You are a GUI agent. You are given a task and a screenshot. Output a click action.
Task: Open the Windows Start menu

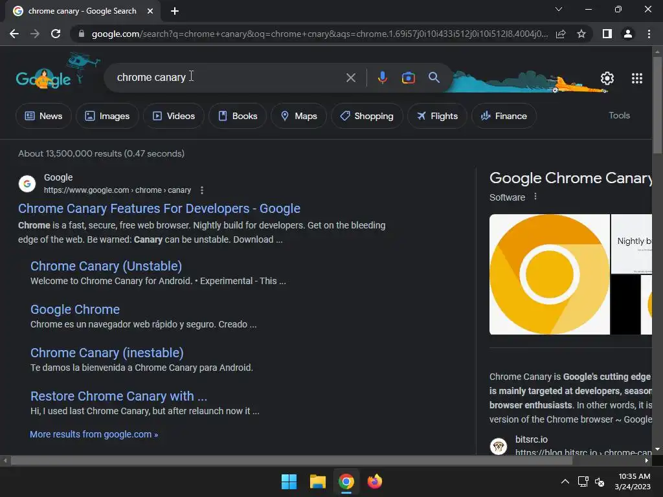click(289, 481)
